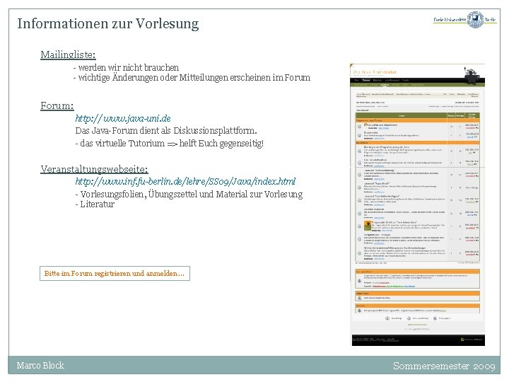Select the 'Veranstaltungswebseite:' heading

point(94,169)
